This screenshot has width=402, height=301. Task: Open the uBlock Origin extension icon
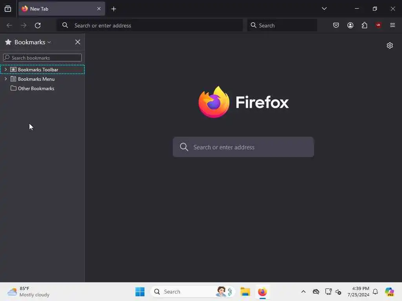click(x=378, y=25)
